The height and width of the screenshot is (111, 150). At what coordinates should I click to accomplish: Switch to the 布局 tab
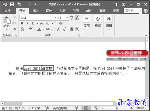[x=62, y=11]
